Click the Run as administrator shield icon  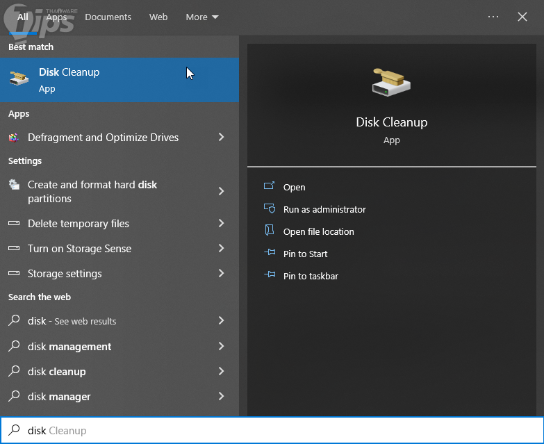tap(270, 209)
